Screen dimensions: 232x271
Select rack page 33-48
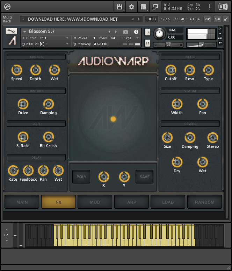pyautogui.click(x=180, y=19)
